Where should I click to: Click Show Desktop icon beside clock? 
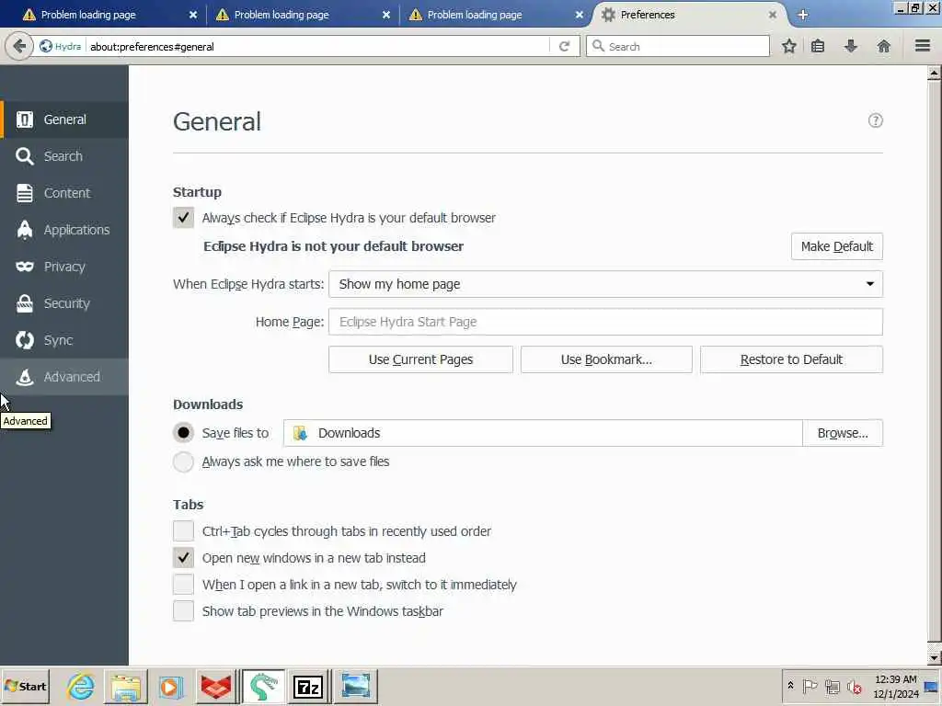[932, 686]
